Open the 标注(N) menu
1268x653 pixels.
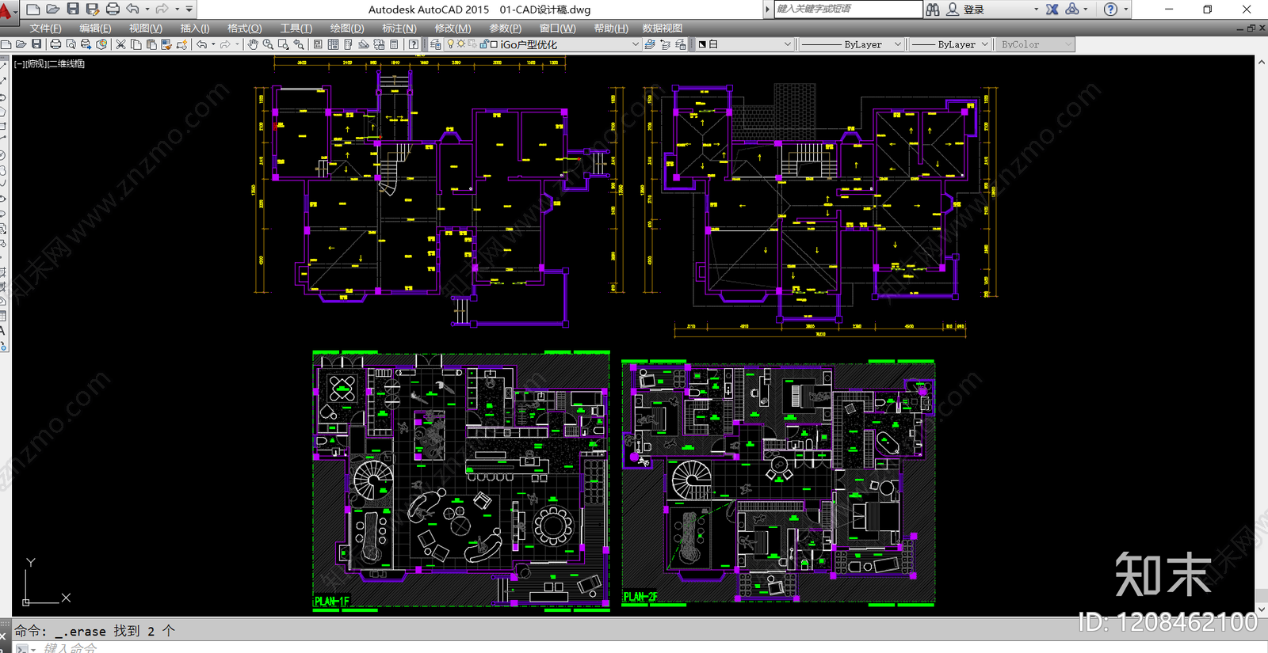pos(399,28)
